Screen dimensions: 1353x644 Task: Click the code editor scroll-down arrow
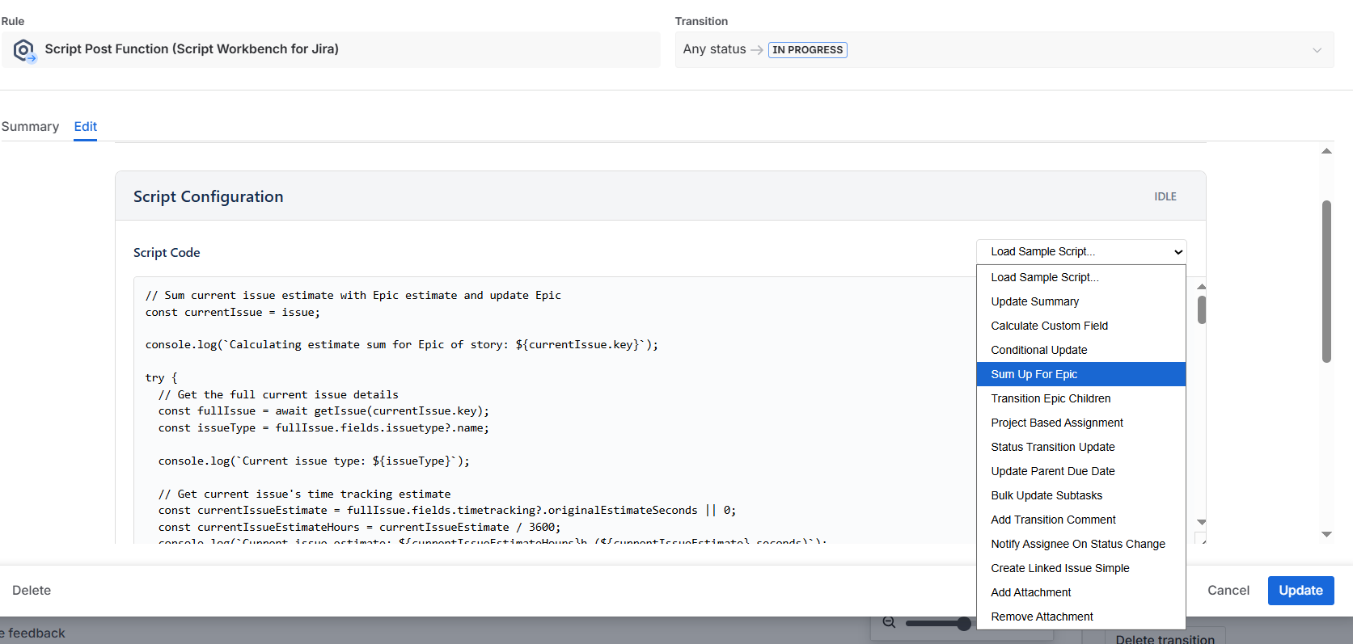pos(1201,522)
